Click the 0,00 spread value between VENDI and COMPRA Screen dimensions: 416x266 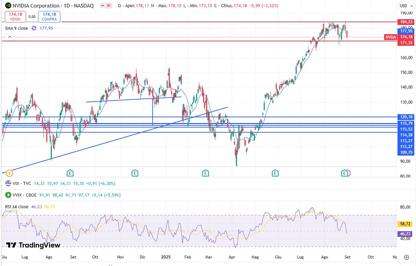coord(32,16)
